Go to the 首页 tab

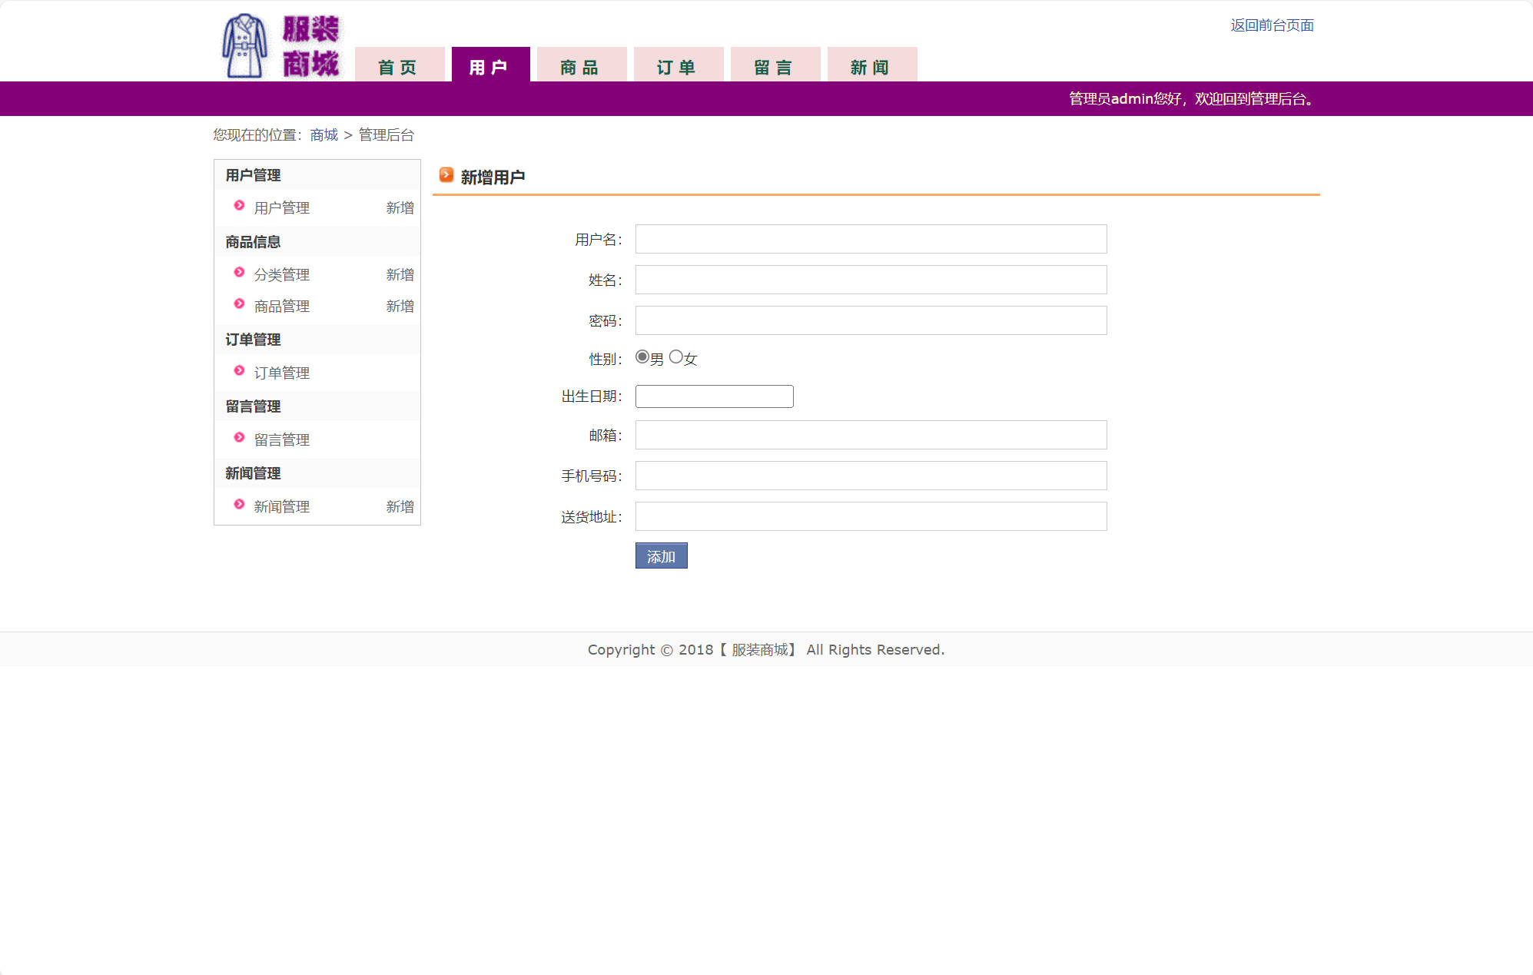[399, 67]
